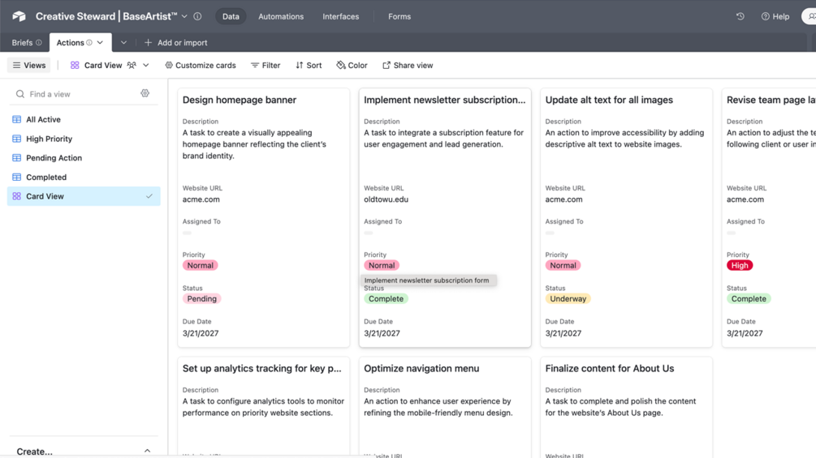Screen dimensions: 816x458
Task: Open the Color paint bucket tool
Action: pyautogui.click(x=352, y=65)
